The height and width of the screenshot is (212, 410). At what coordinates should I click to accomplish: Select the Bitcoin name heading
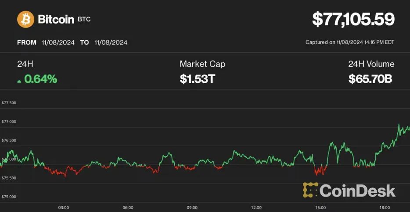coord(56,19)
